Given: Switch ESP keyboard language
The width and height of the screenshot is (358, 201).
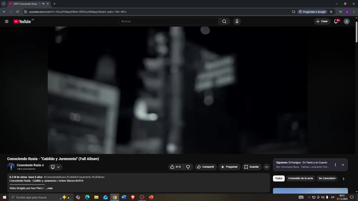Looking at the screenshot, I should pyautogui.click(x=333, y=197).
